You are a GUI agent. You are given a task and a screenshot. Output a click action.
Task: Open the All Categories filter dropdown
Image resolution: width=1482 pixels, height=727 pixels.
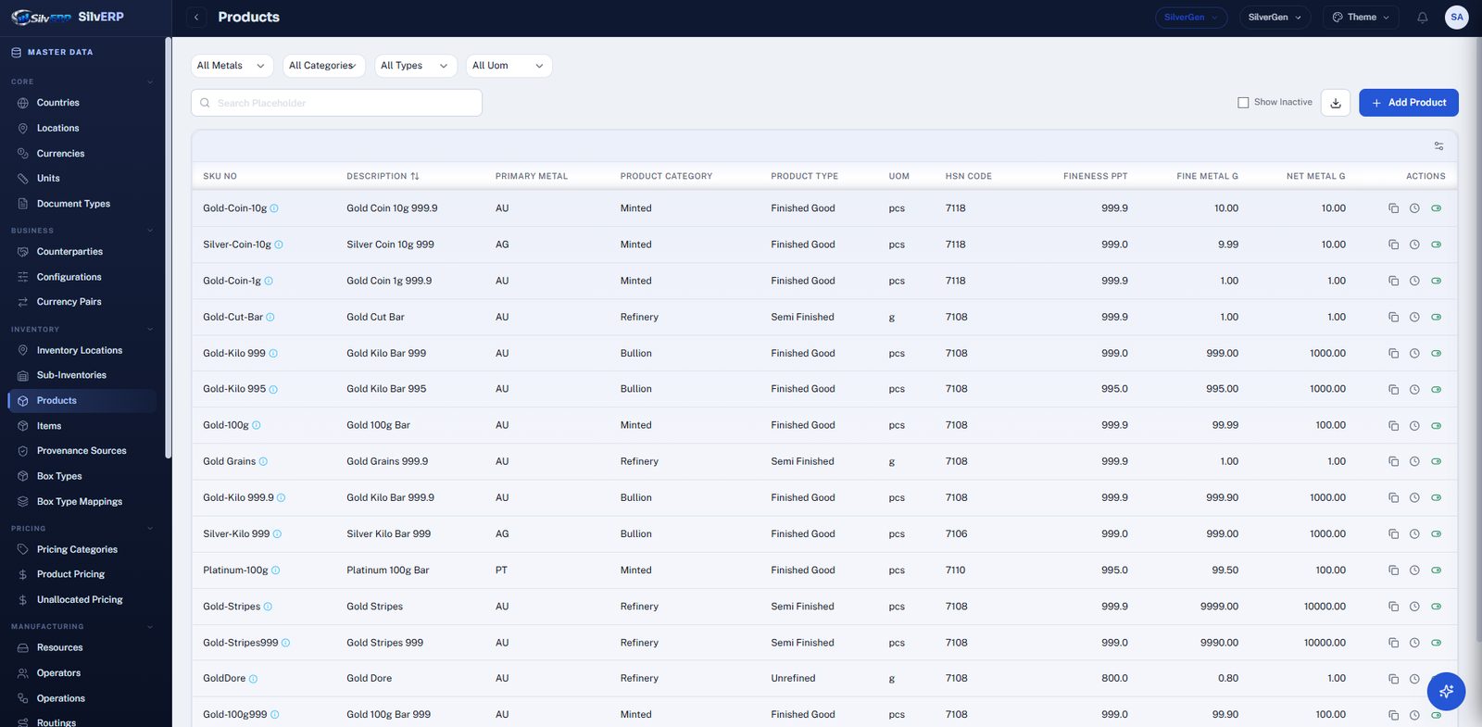point(323,66)
